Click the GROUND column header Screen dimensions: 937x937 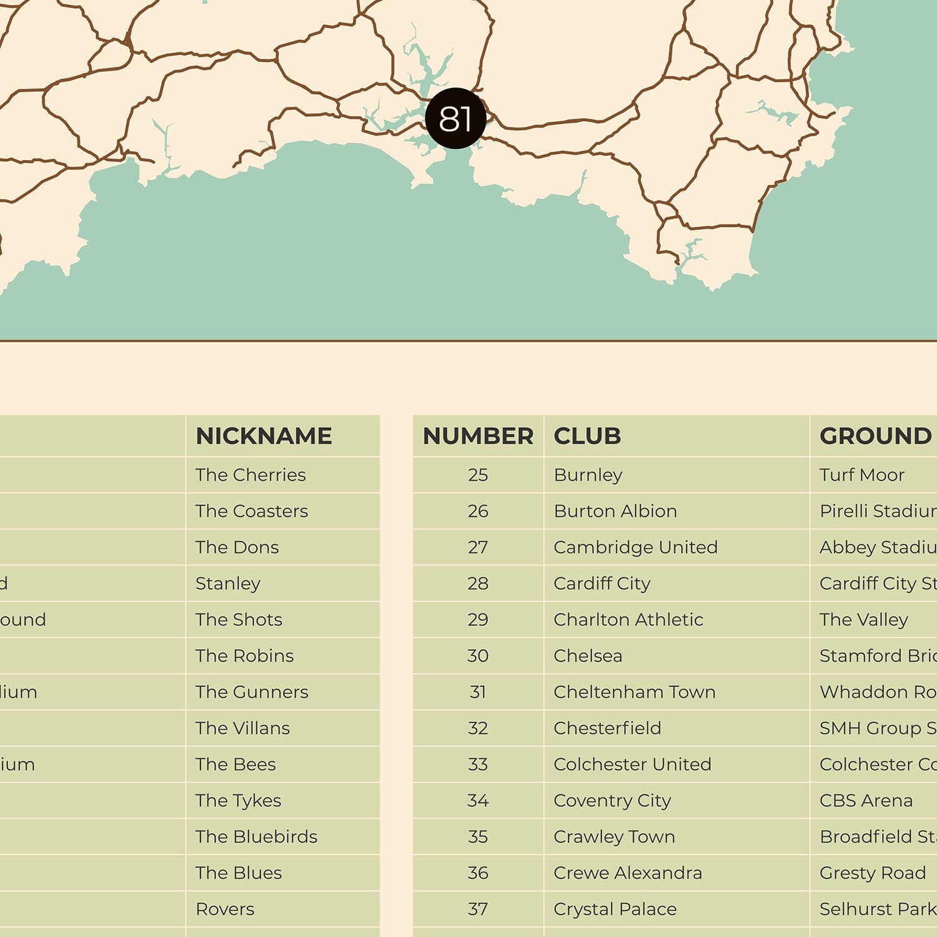click(x=875, y=436)
